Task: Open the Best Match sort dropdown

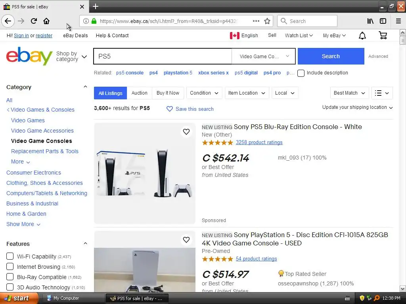Action: pos(350,93)
